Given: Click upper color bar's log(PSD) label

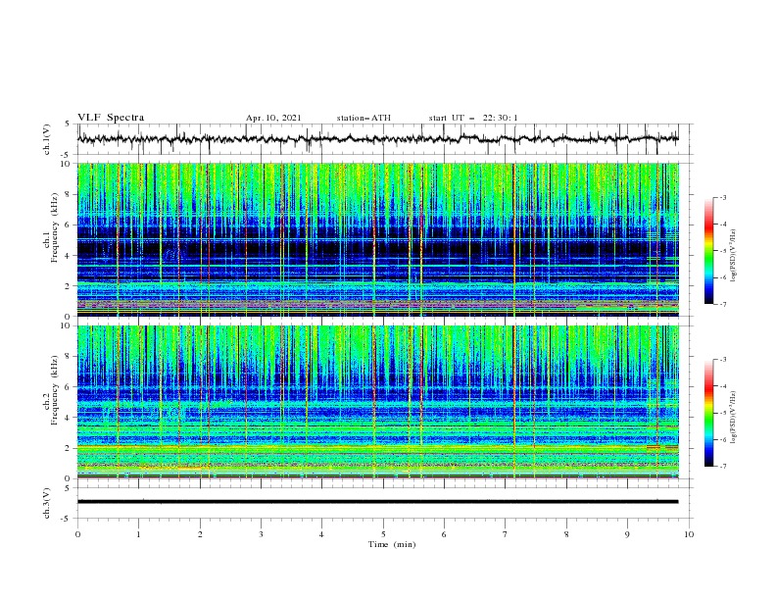Looking at the screenshot, I should (733, 256).
